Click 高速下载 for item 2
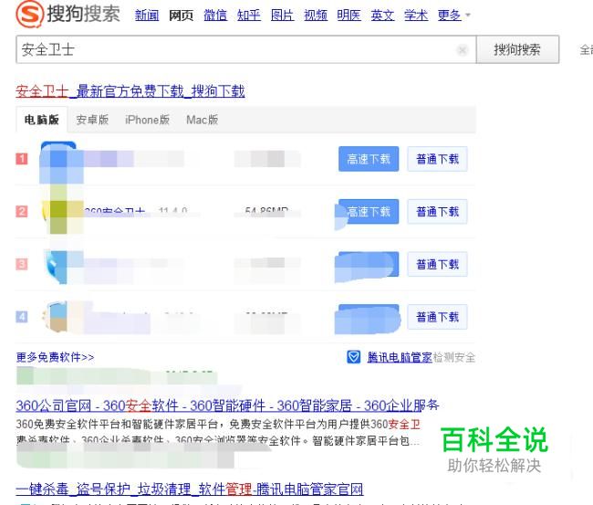This screenshot has width=593, height=505. click(369, 211)
